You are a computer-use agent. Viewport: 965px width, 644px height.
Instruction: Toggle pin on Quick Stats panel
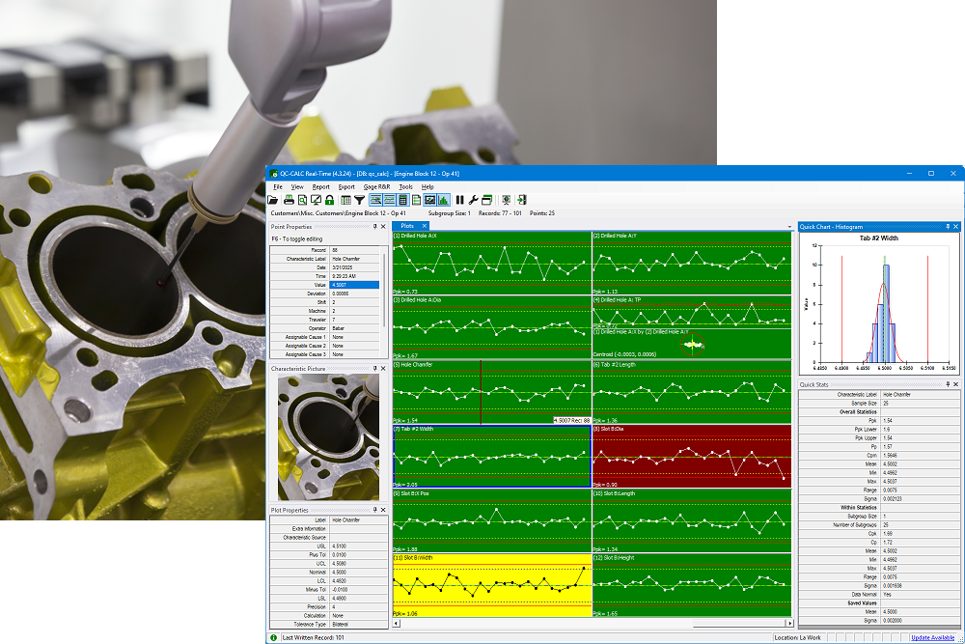click(948, 385)
